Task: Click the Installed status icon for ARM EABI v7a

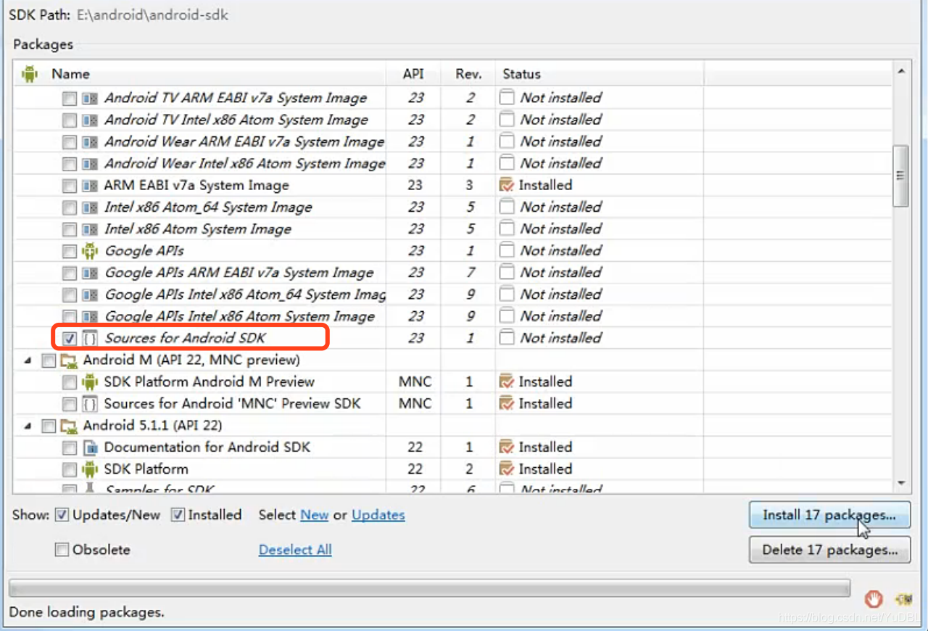Action: click(x=507, y=185)
